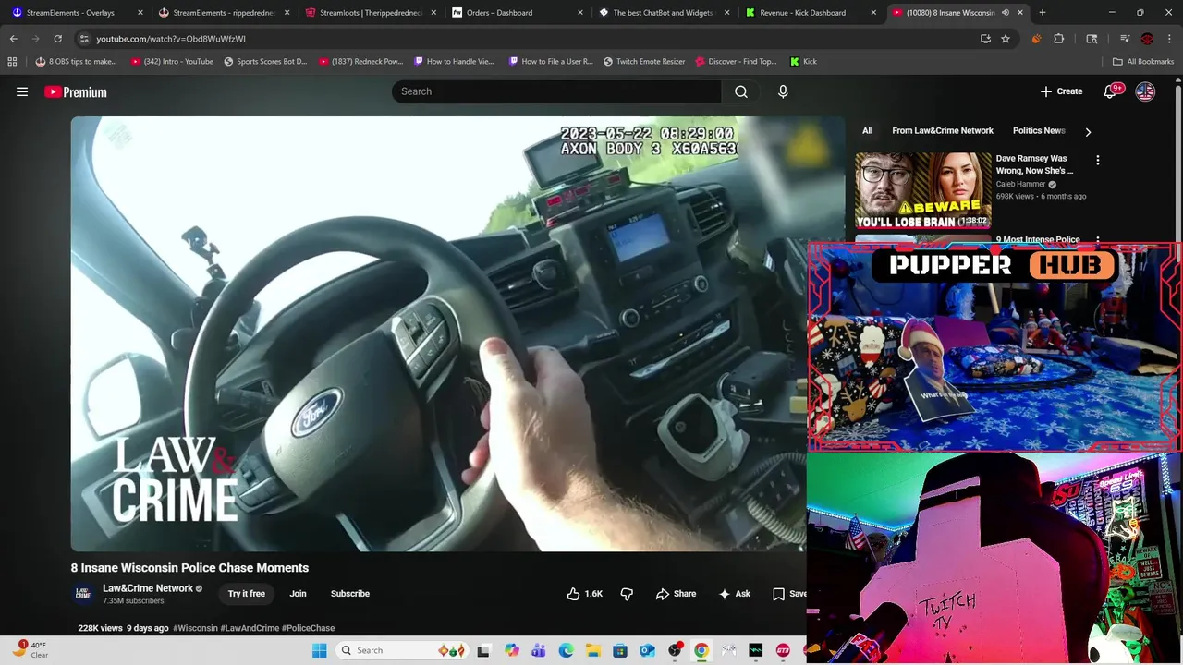Subscribe to Law&Crime Network
1183x665 pixels.
click(x=350, y=594)
